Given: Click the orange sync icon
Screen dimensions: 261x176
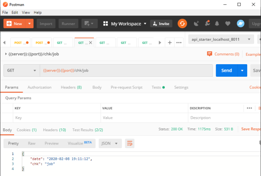Looking at the screenshot, I should (x=182, y=24).
